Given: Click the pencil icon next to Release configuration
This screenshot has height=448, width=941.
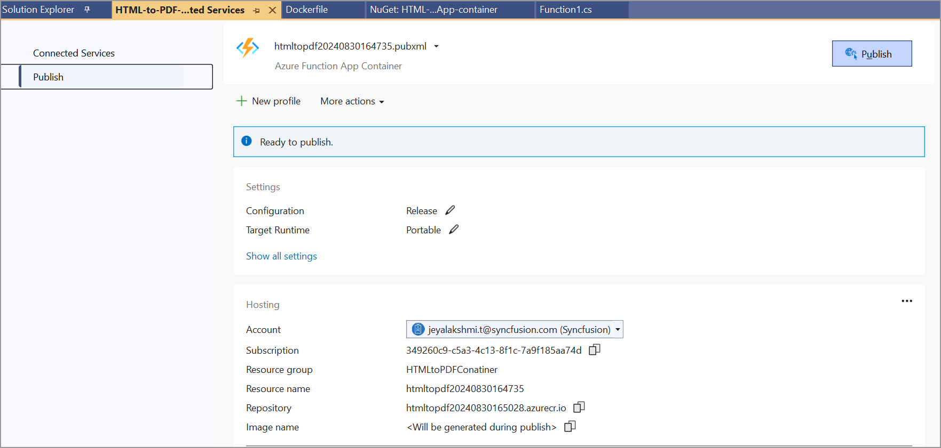Looking at the screenshot, I should point(450,210).
